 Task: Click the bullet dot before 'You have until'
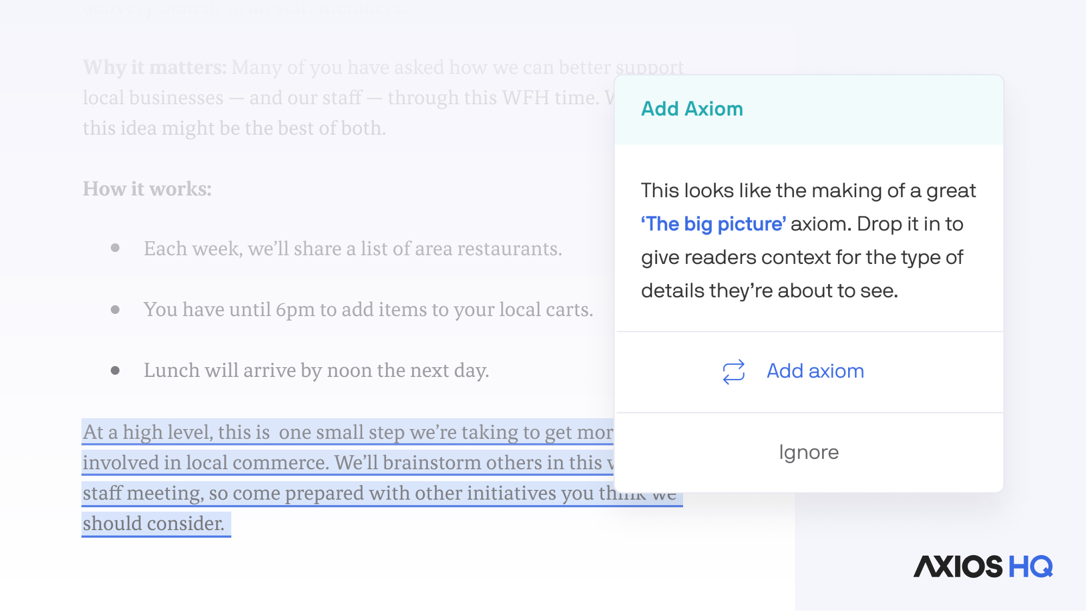coord(115,310)
